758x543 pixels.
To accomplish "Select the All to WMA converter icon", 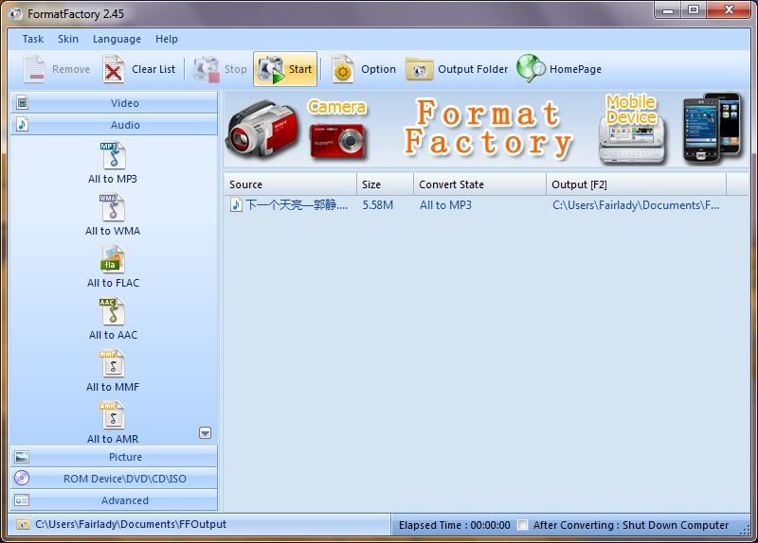I will 113,208.
